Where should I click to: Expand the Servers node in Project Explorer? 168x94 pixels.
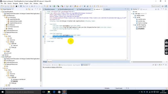coord(2,55)
